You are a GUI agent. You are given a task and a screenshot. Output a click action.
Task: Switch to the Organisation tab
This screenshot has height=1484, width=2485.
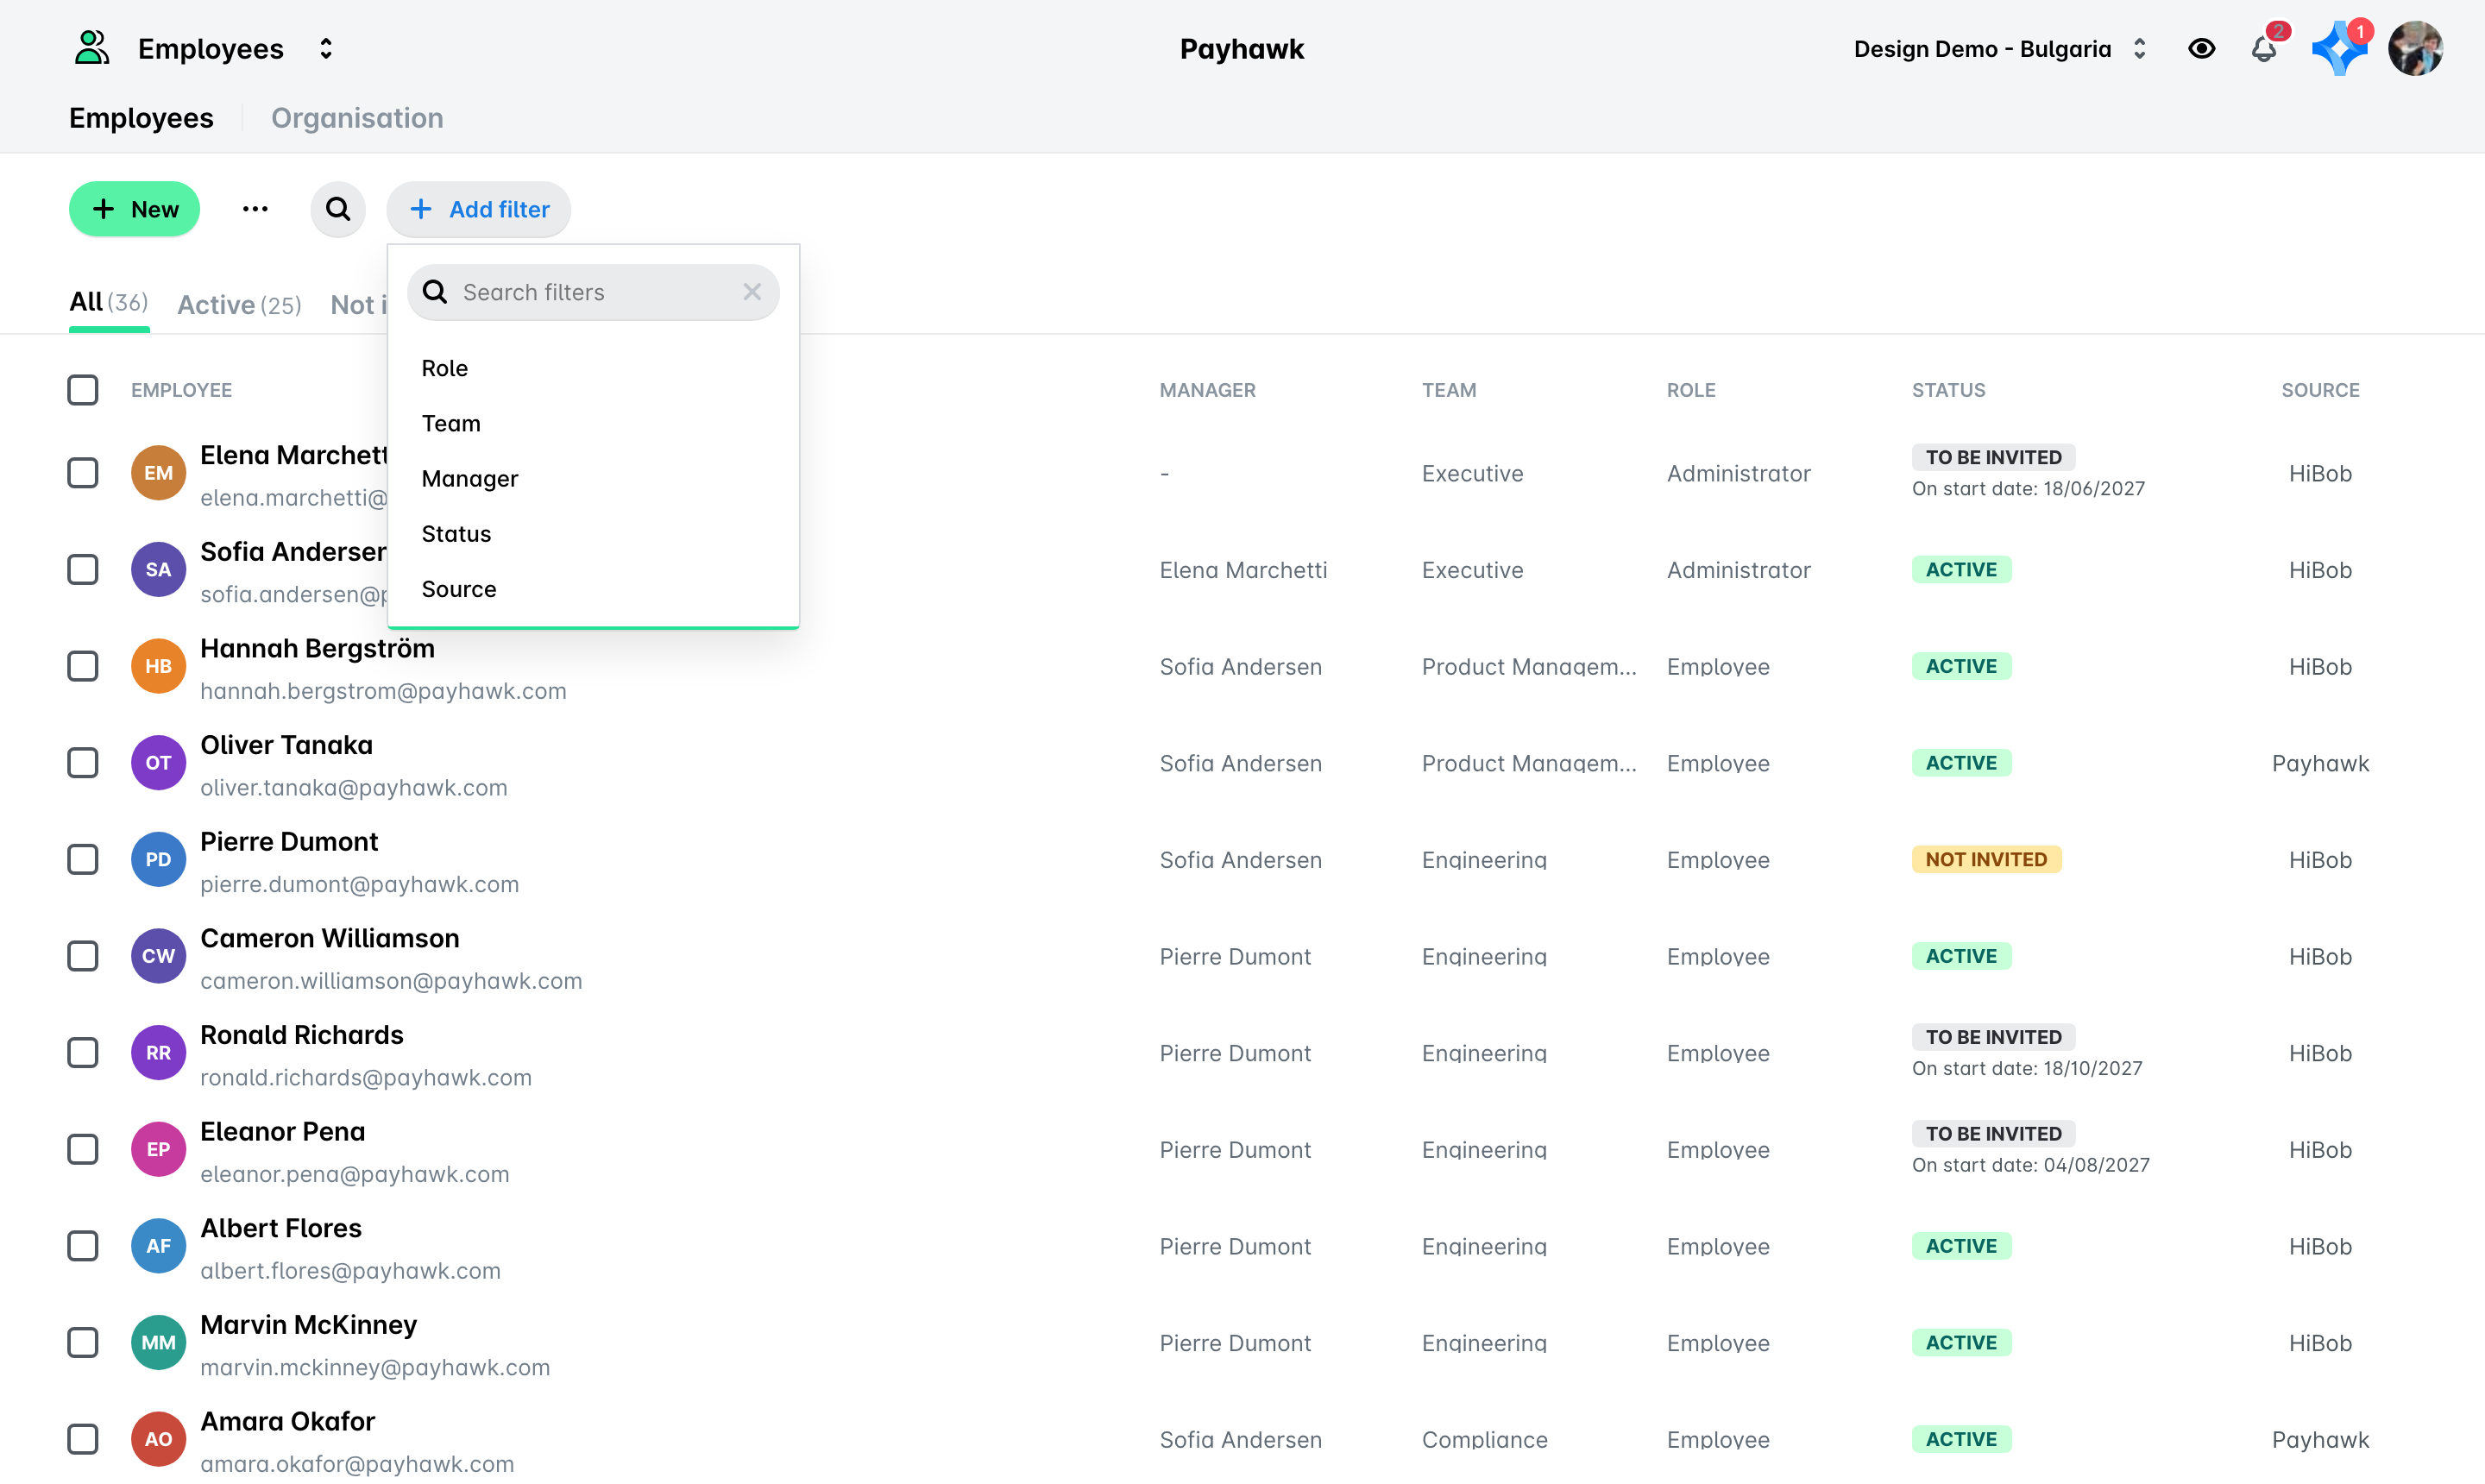[357, 118]
